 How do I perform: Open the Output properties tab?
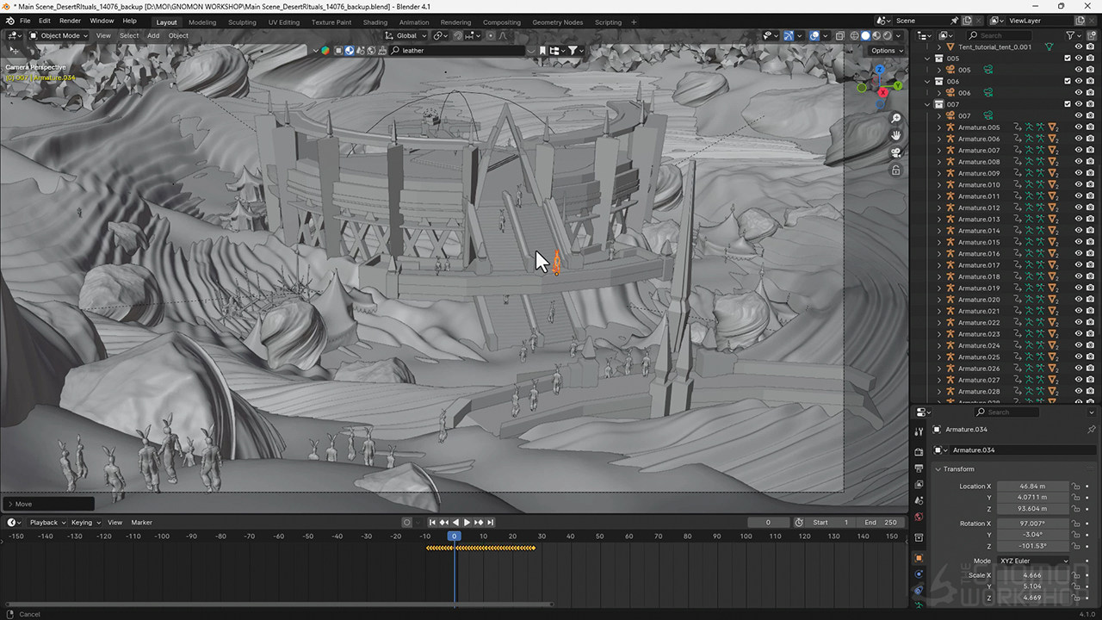919,468
